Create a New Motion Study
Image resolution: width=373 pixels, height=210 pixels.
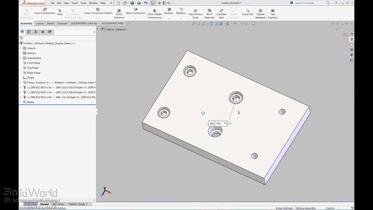point(196,14)
